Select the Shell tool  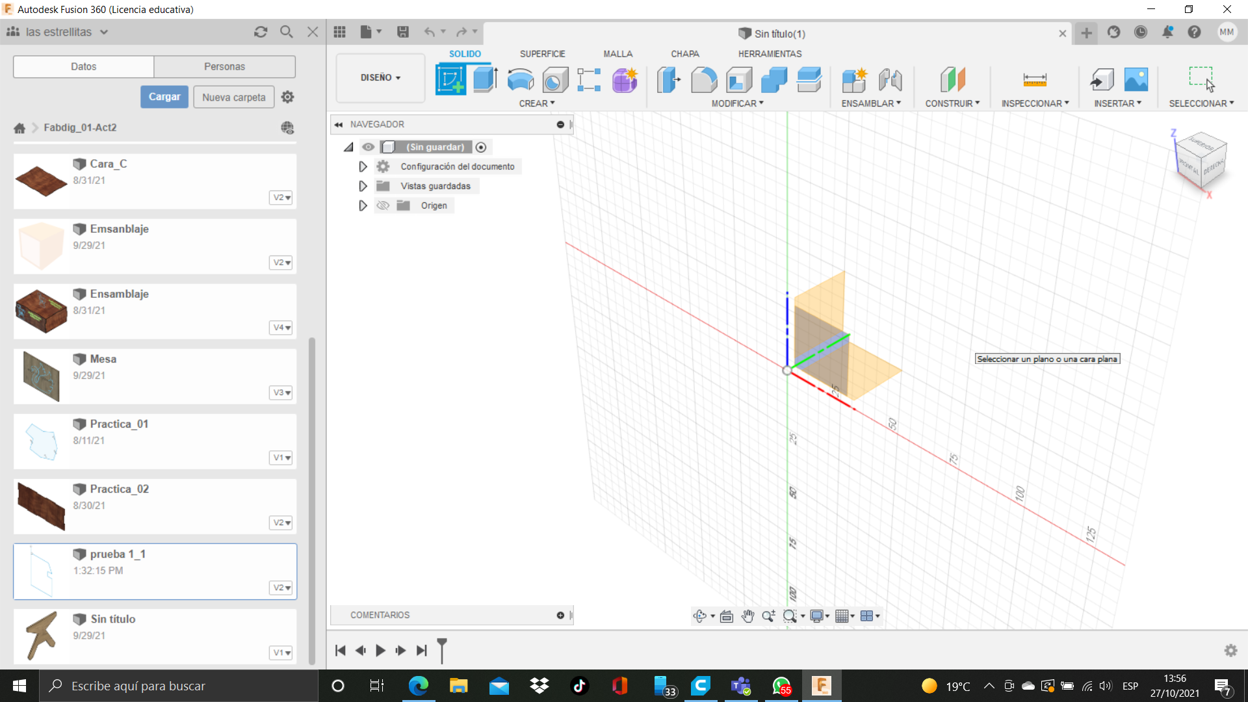(x=739, y=80)
